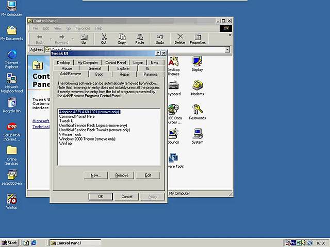Screen dimensions: 330x247
Task: Switch to the General tab
Action: point(94,68)
